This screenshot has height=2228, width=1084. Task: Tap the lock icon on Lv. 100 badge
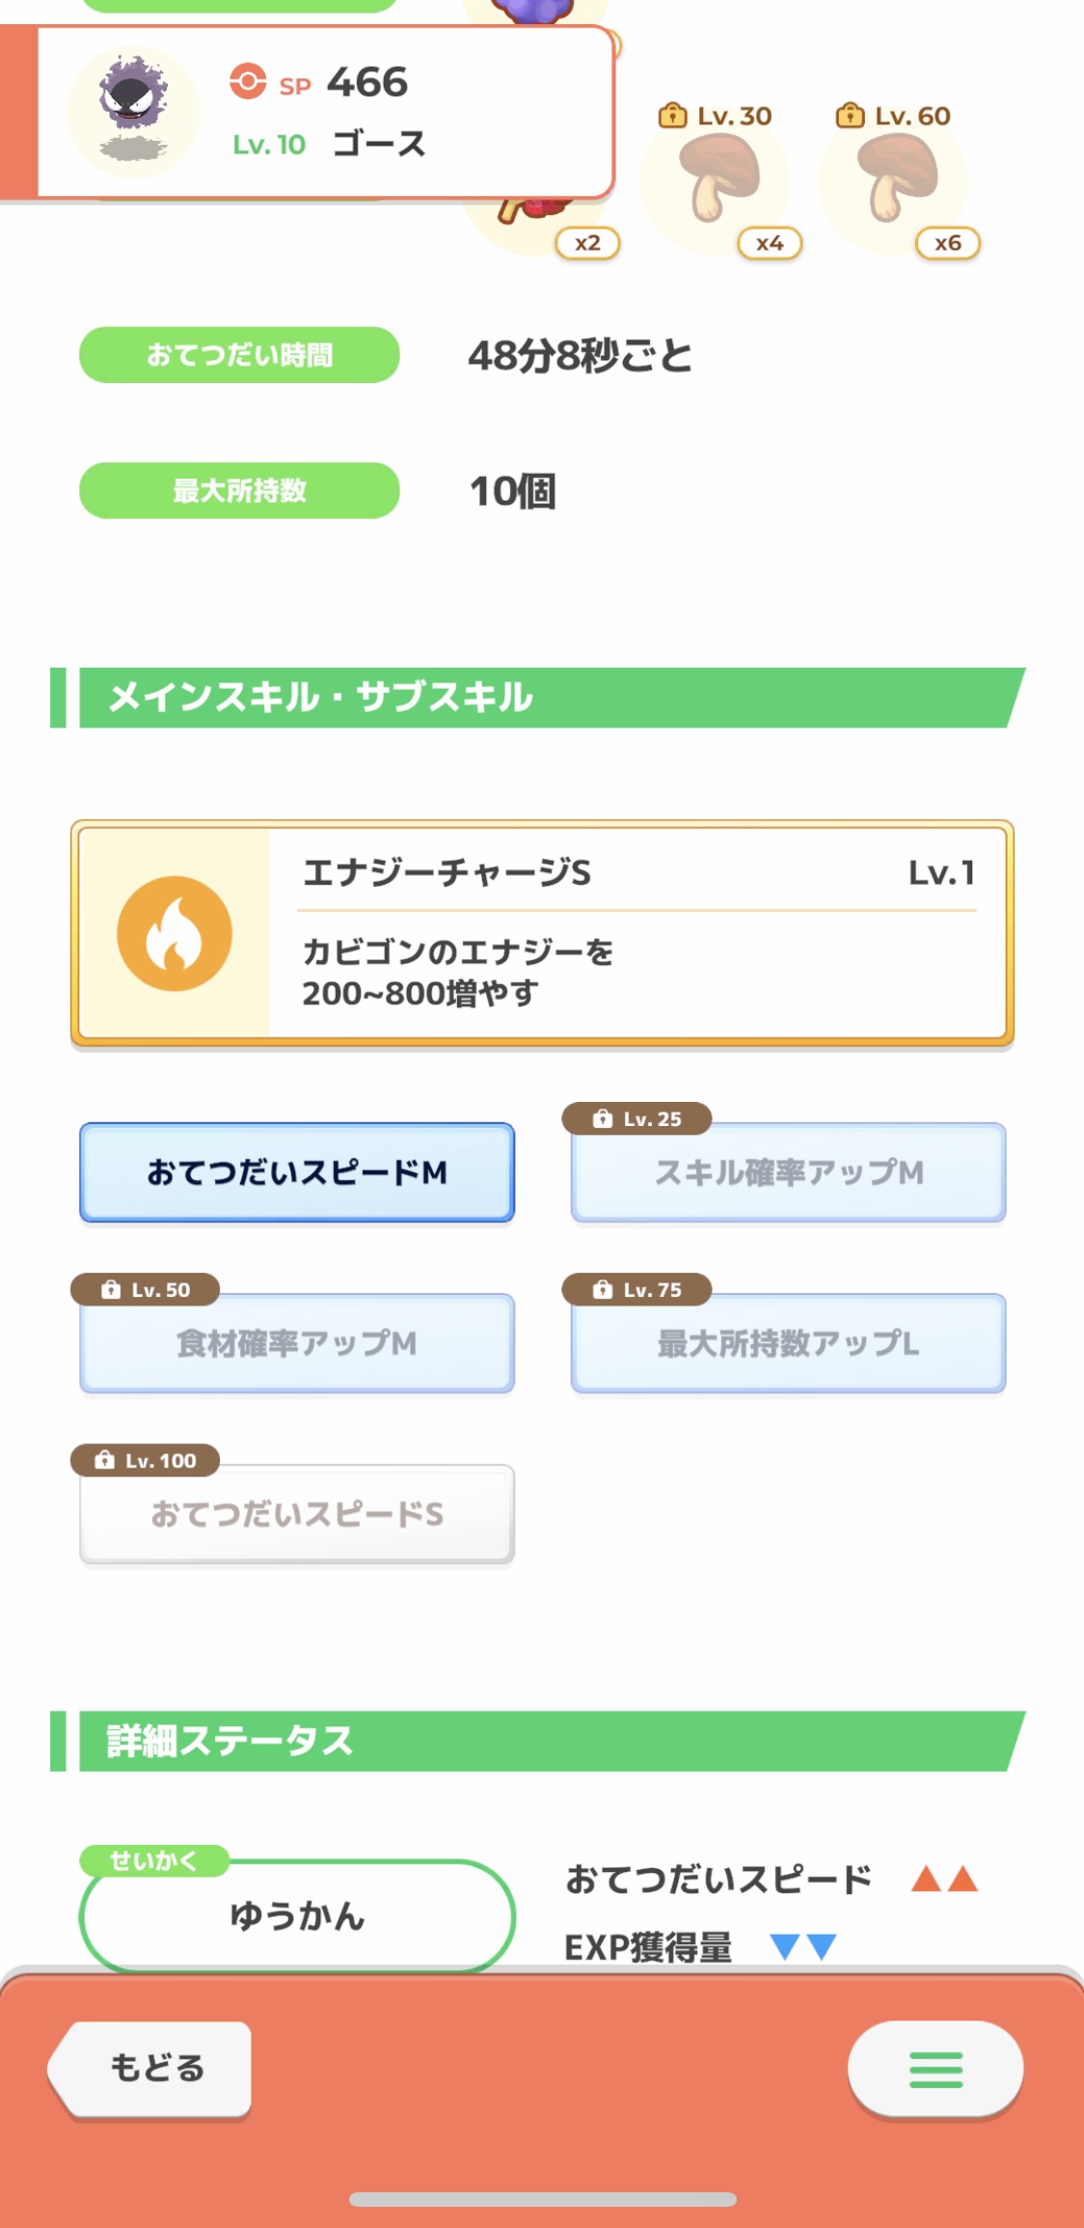pyautogui.click(x=104, y=1460)
